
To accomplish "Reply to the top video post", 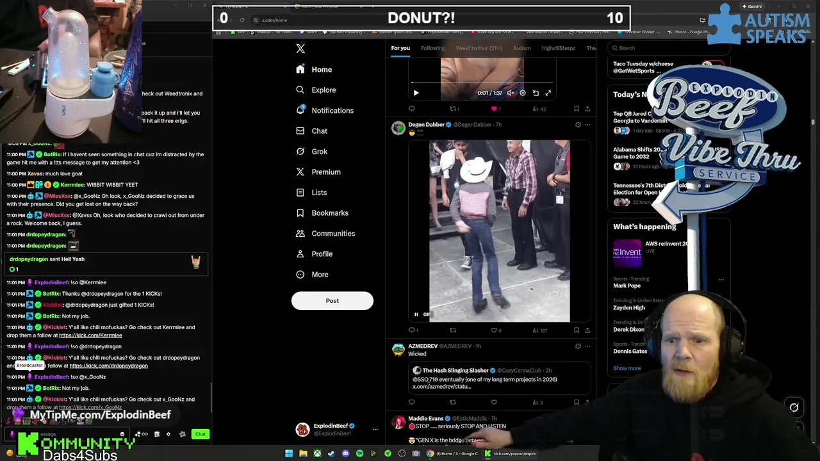I will (x=412, y=109).
